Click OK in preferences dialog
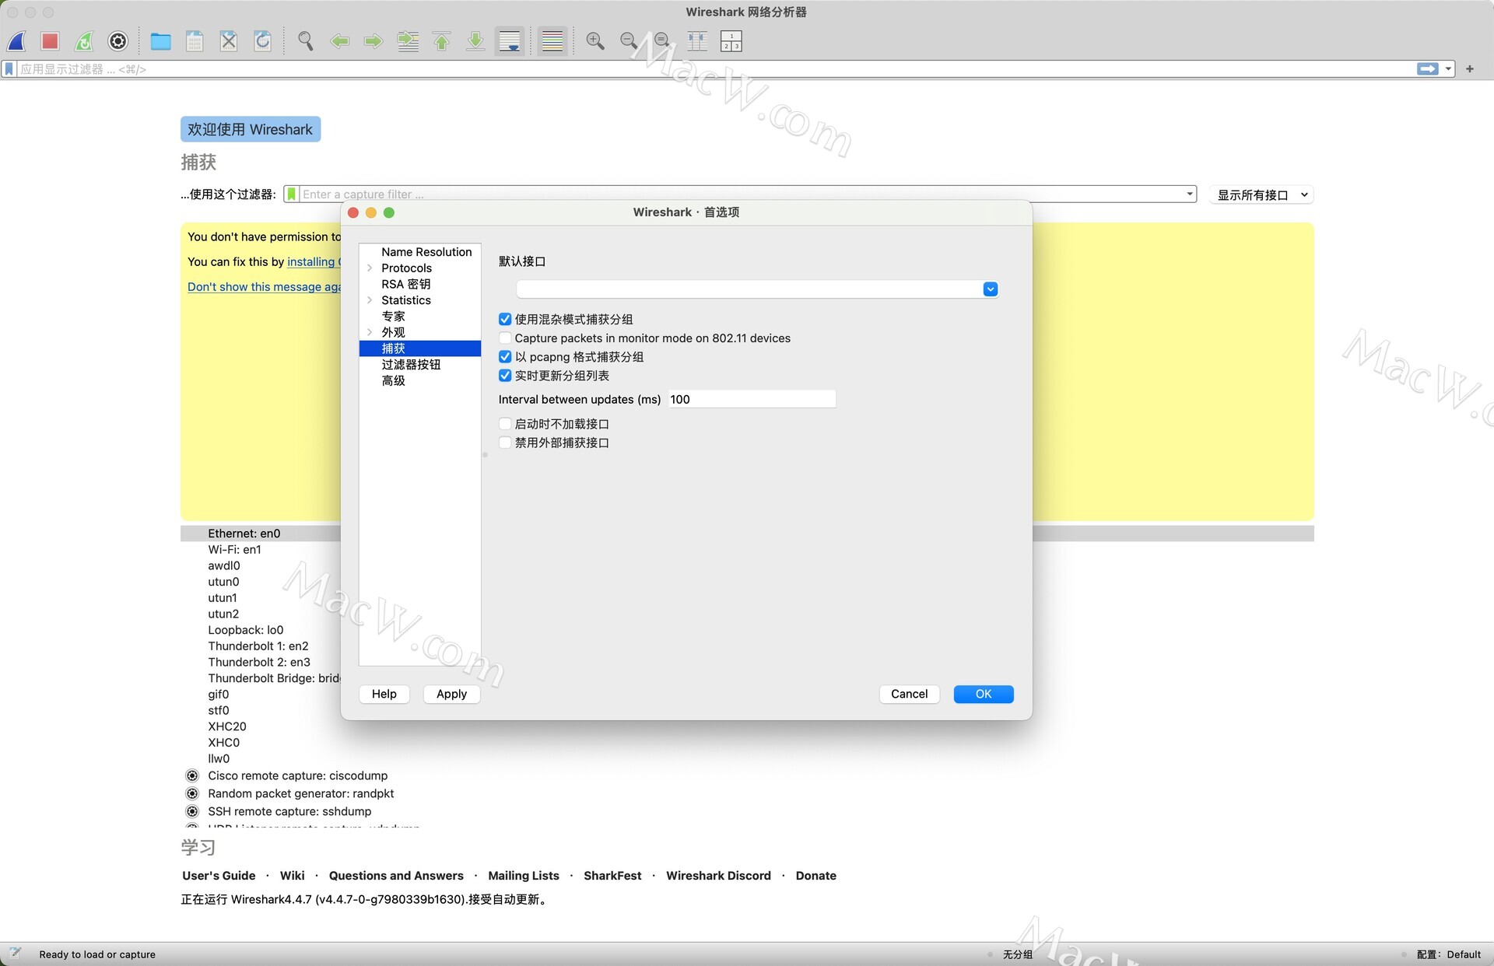 [984, 694]
